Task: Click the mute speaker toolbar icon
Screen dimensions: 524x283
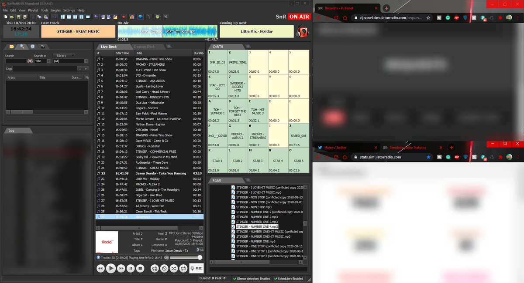Action: (165, 17)
